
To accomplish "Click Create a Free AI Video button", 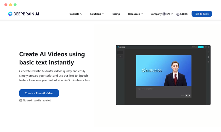I will [x=39, y=93].
